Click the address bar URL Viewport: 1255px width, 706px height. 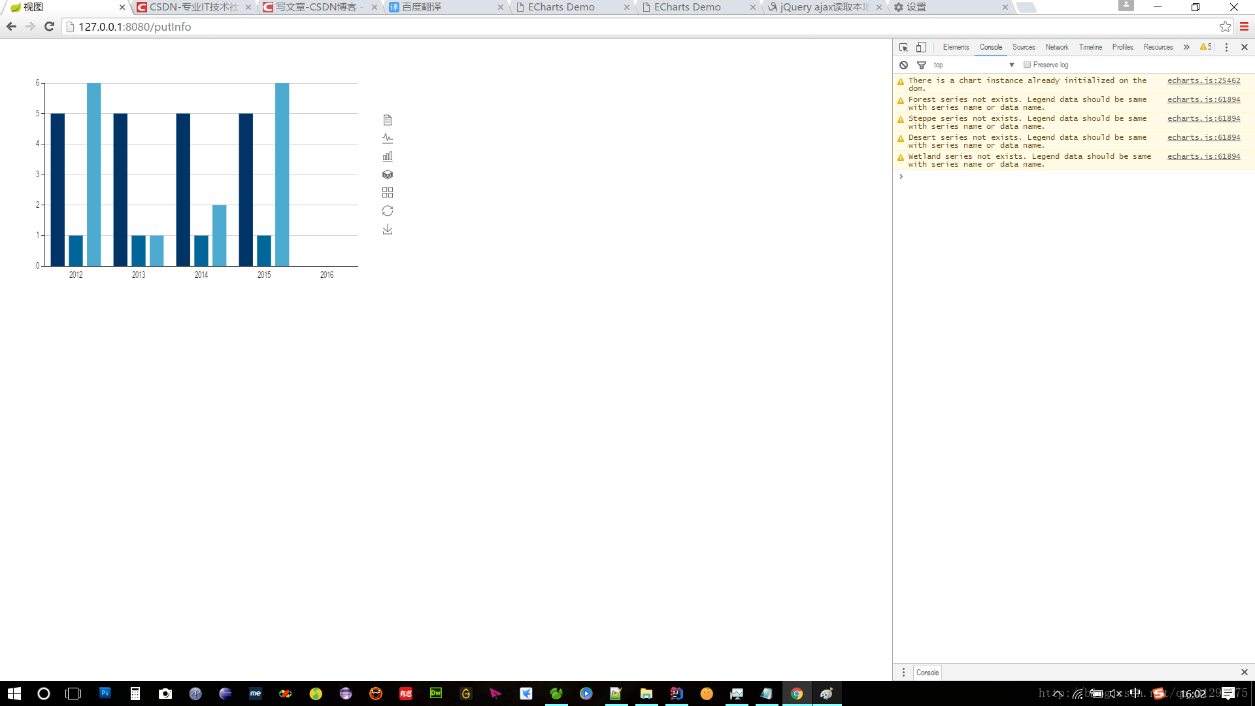[135, 27]
